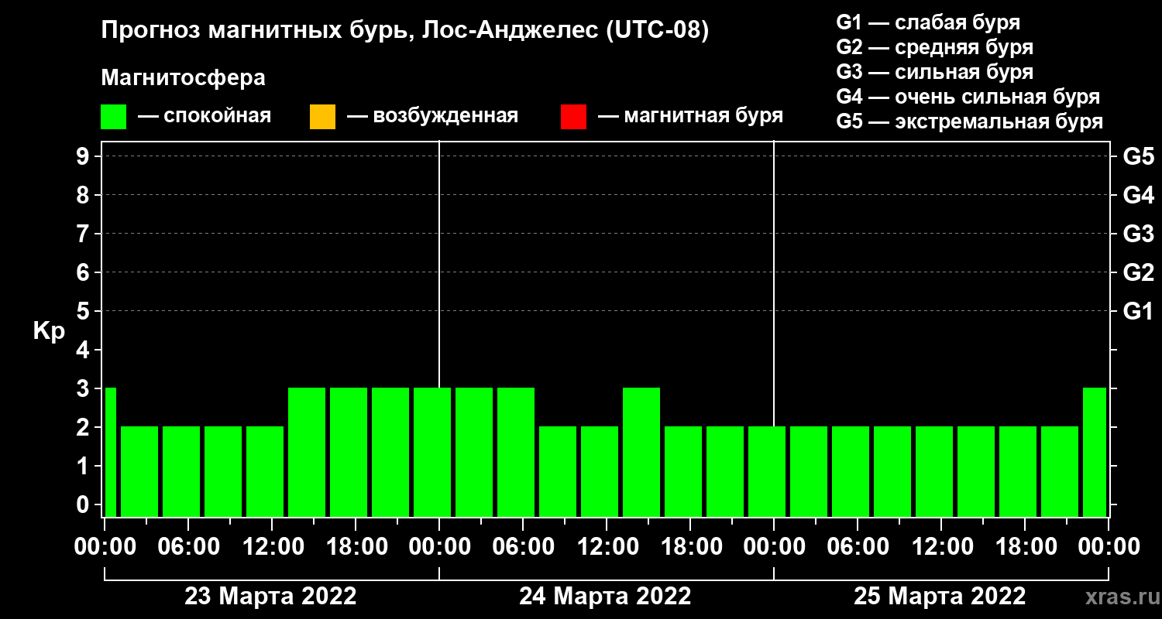Select 'G2 — средняя буря' legend line
Screen dimensions: 1162x619
(934, 47)
